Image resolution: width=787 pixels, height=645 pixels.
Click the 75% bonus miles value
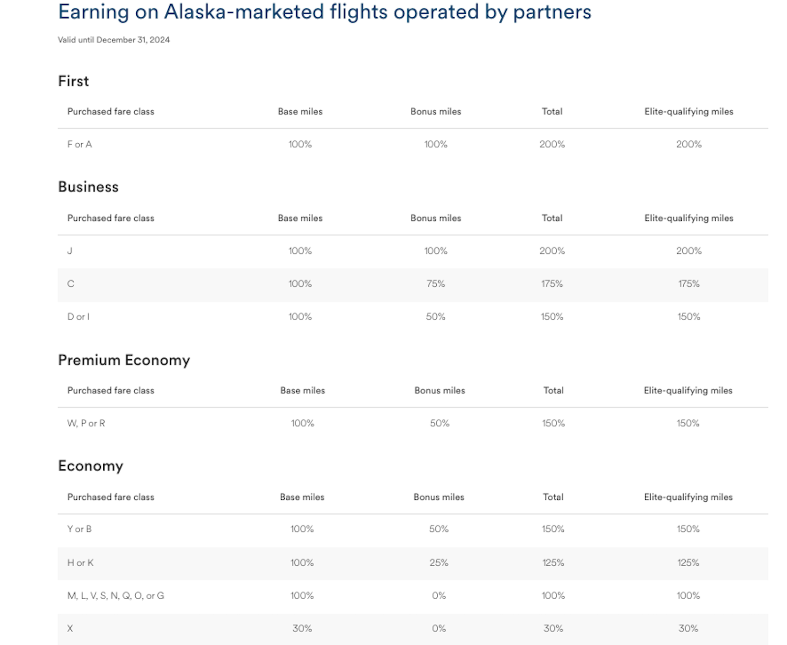[435, 284]
